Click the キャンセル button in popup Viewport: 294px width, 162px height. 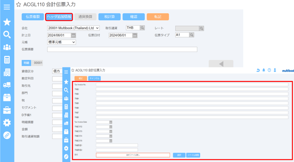pyautogui.click(x=94, y=78)
